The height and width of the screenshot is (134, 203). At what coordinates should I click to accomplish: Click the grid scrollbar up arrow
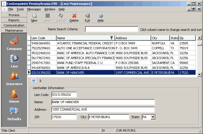199,38
